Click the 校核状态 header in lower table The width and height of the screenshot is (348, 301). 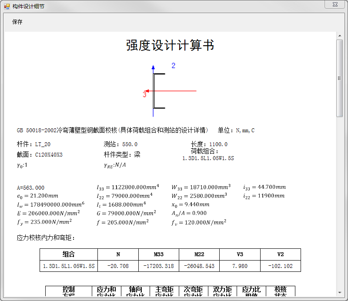pyautogui.click(x=280, y=291)
